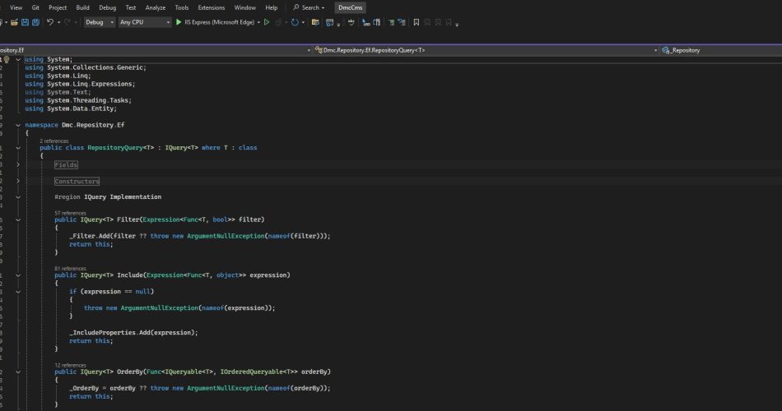Expand the collapsed Constructors region
782x411 pixels.
[19, 181]
